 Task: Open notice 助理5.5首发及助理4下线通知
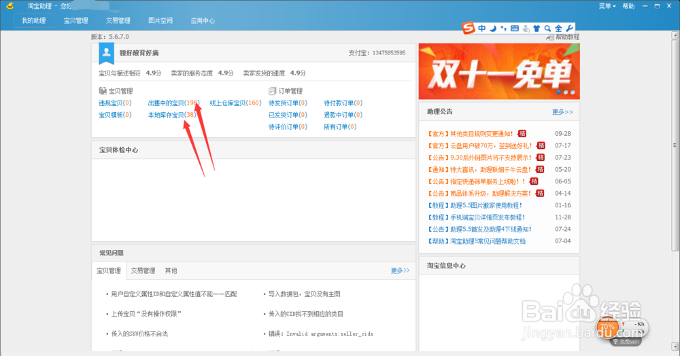pos(479,229)
